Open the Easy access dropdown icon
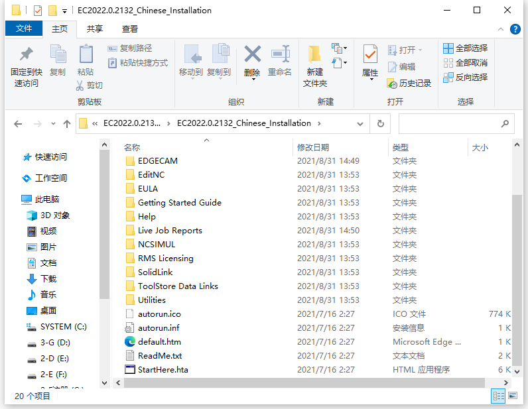 click(x=339, y=63)
